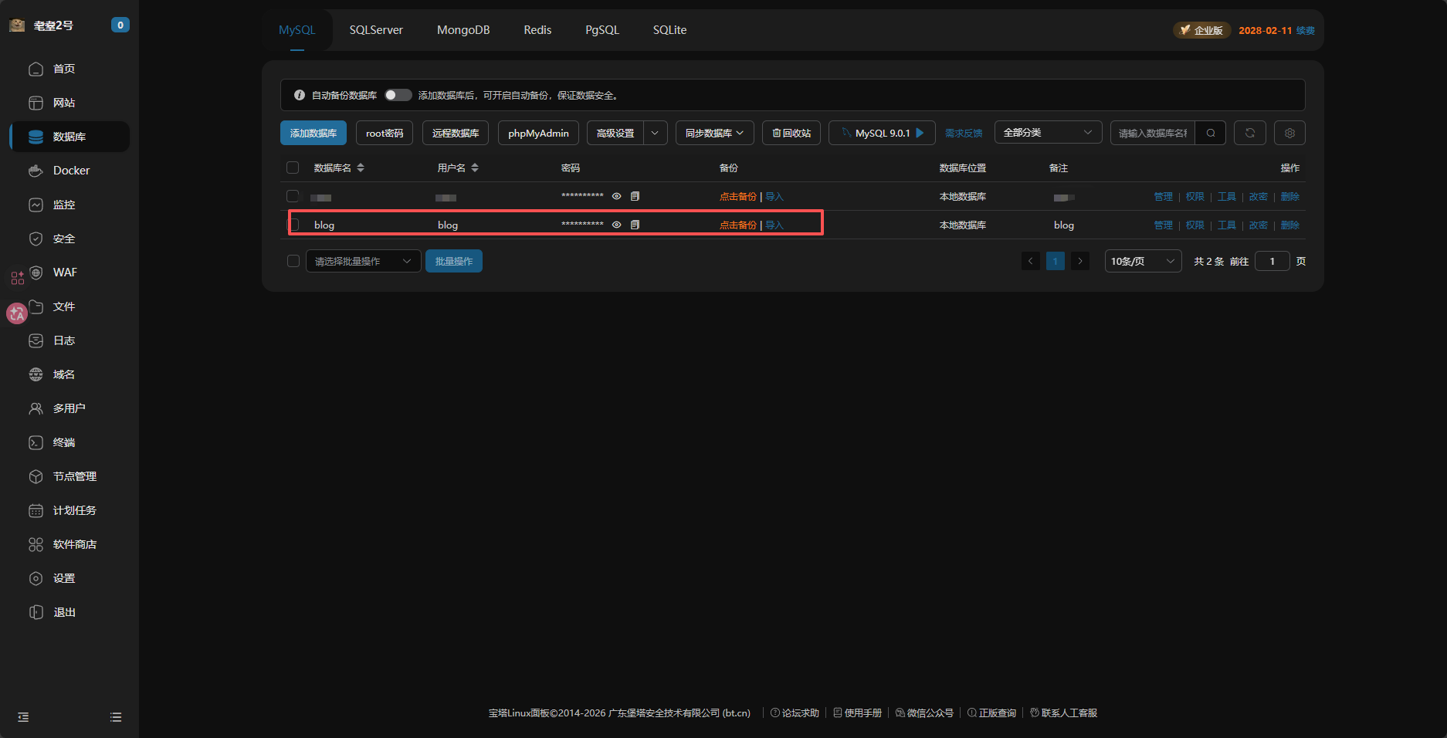
Task: Open phpMyAdmin from the toolbar
Action: tap(538, 133)
